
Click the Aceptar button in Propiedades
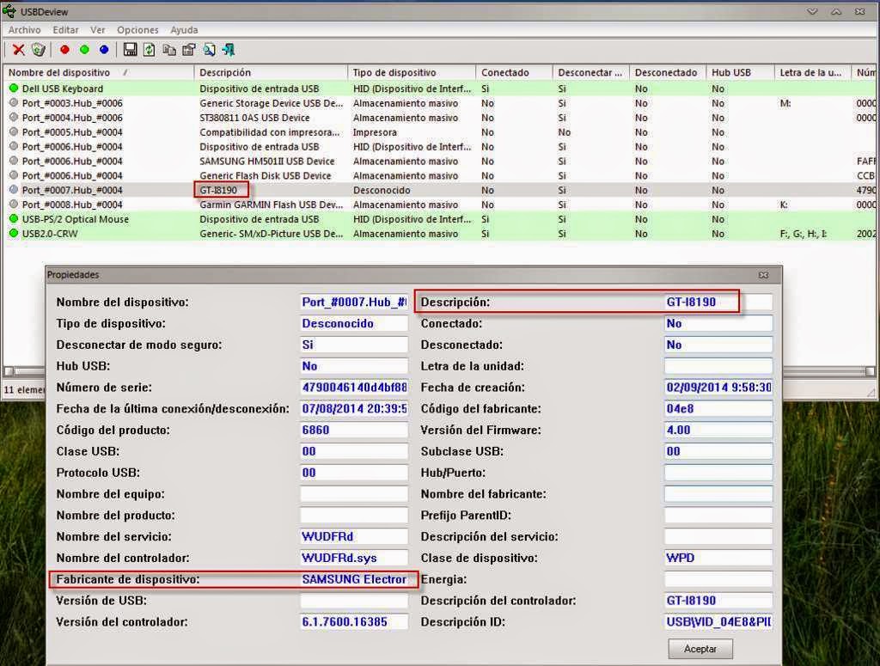point(700,649)
